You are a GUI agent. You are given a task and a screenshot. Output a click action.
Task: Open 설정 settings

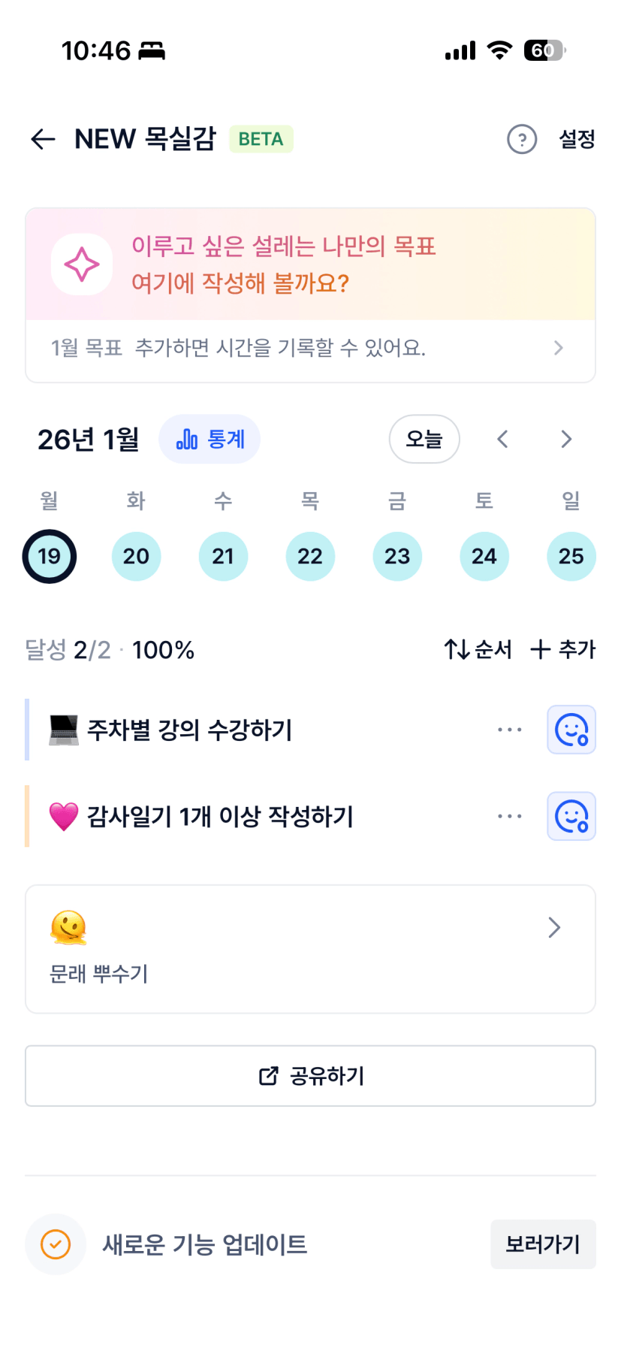coord(577,139)
